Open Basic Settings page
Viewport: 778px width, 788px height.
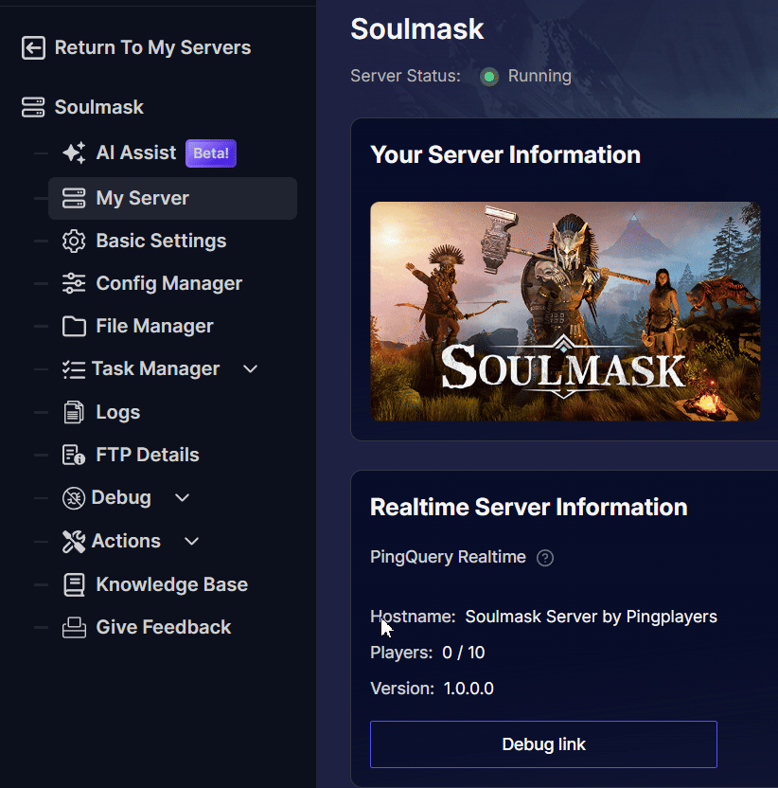tap(161, 241)
